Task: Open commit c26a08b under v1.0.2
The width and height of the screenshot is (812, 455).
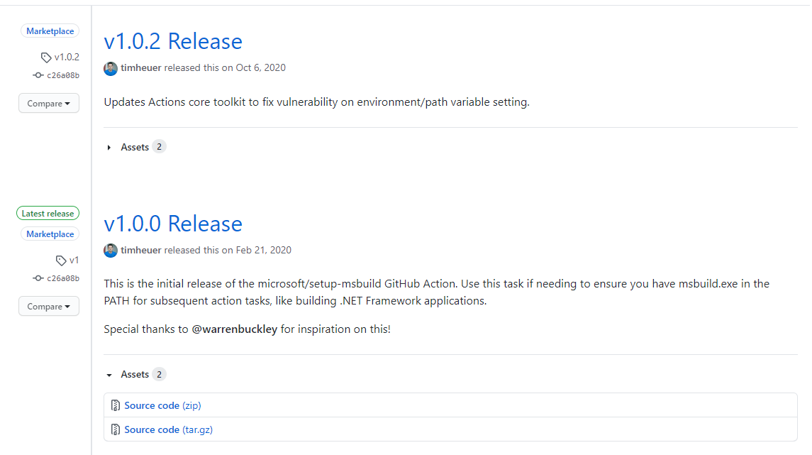Action: (62, 75)
